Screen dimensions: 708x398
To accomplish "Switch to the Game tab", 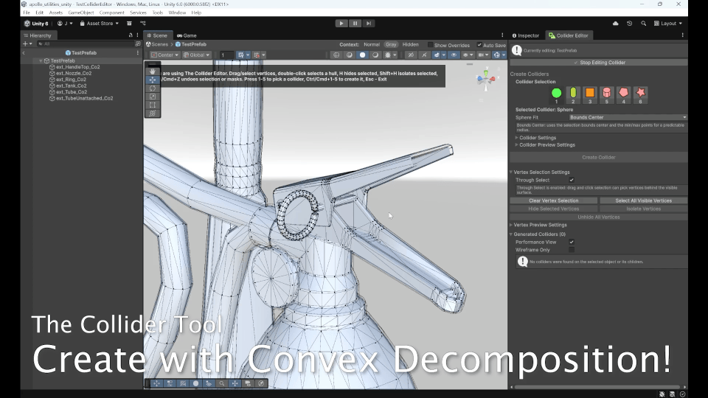I will pos(187,35).
